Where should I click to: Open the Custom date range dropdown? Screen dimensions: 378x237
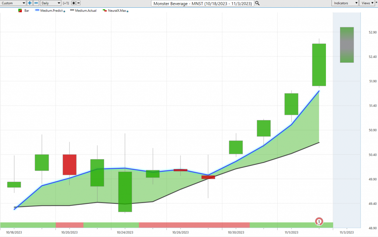[x=13, y=3]
